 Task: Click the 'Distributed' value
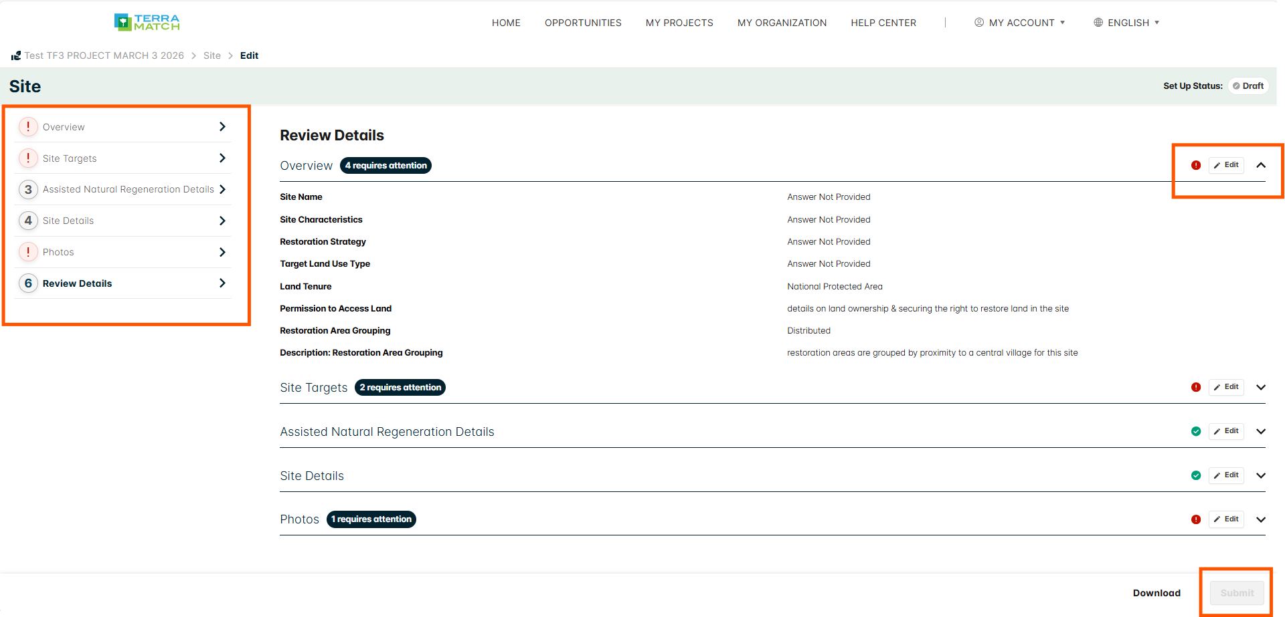[x=808, y=330]
